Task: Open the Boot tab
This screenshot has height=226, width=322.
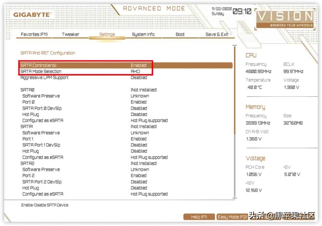Action: pyautogui.click(x=180, y=34)
